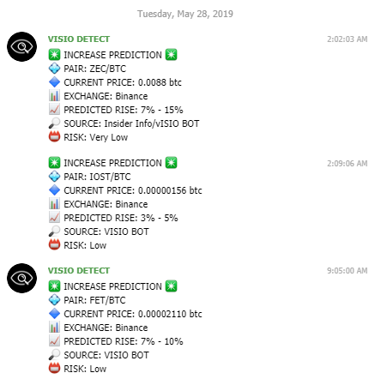The height and width of the screenshot is (379, 375).
Task: Click the 9:05:00 AM message timestamp
Action: click(x=347, y=271)
